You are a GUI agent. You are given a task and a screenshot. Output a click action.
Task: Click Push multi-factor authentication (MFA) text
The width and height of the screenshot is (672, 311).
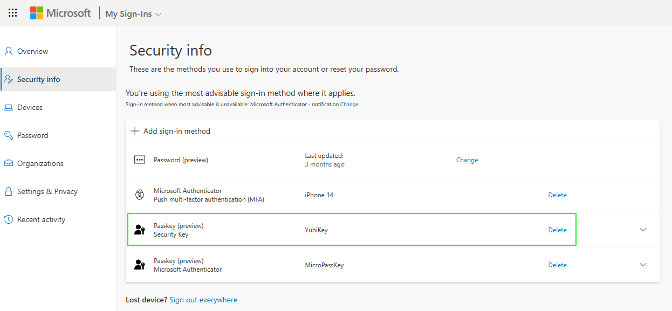(x=209, y=199)
